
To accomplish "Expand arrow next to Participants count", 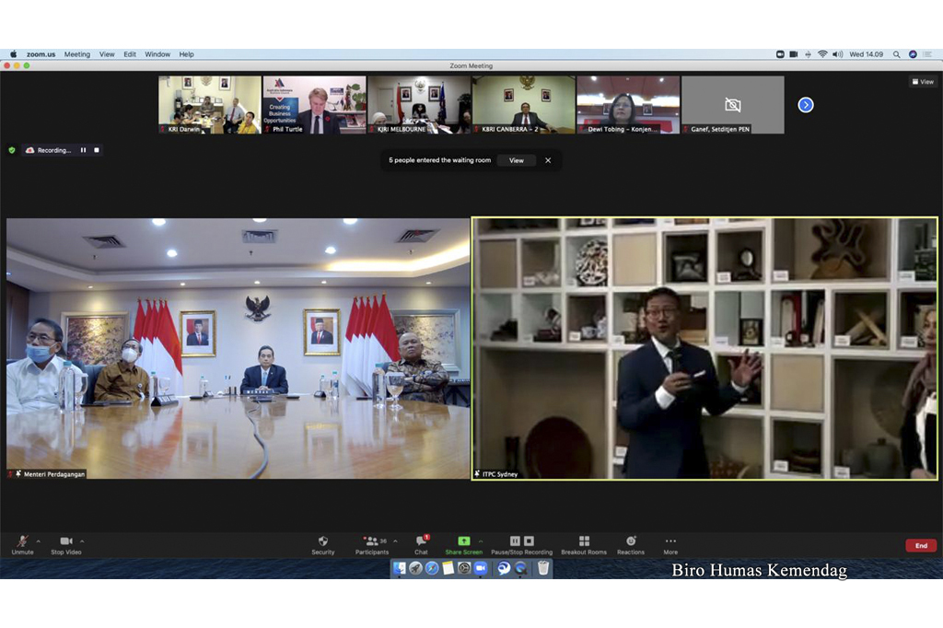I will tap(395, 541).
